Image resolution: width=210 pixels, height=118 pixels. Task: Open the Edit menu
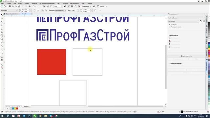9,3
